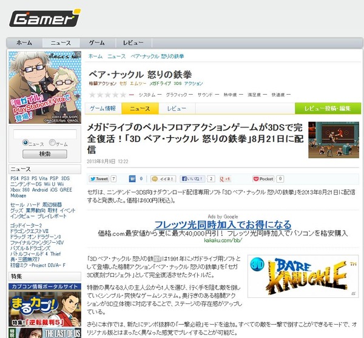Viewport: 364px width, 338px height.
Task: Open the フレッツ光同時加入でお得になる ad link
Action: click(x=223, y=225)
